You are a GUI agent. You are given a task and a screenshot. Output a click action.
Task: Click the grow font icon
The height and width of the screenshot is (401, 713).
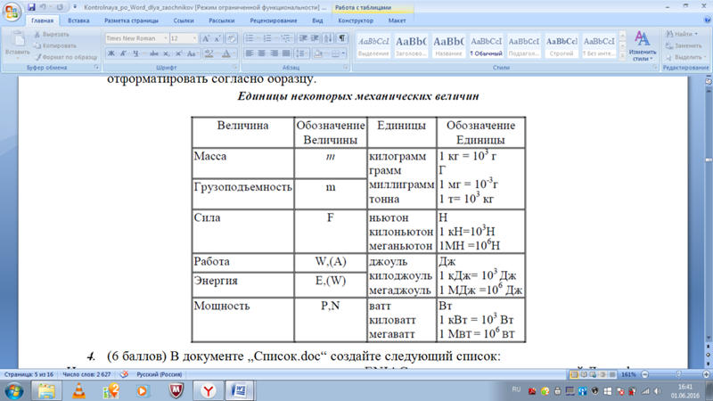click(207, 38)
